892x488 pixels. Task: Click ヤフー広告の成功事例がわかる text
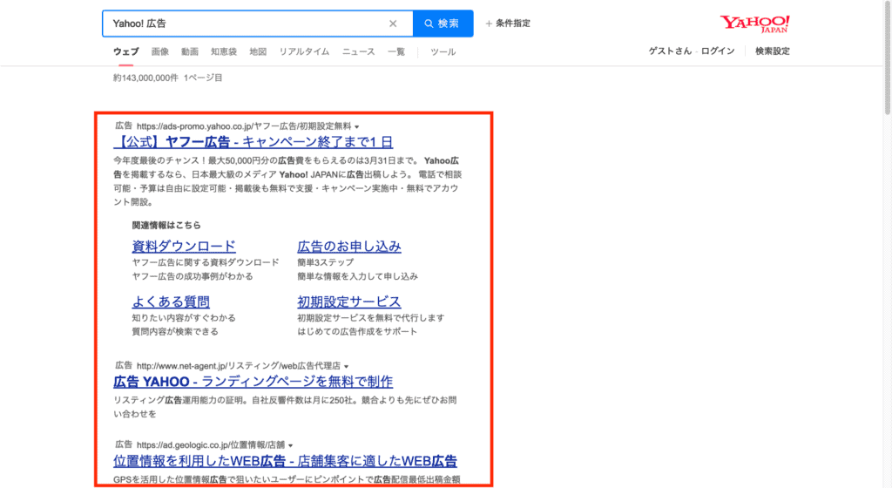point(193,276)
